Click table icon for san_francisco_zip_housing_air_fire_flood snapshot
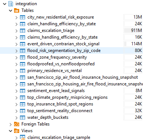143x140 pixels. coord(23,84)
